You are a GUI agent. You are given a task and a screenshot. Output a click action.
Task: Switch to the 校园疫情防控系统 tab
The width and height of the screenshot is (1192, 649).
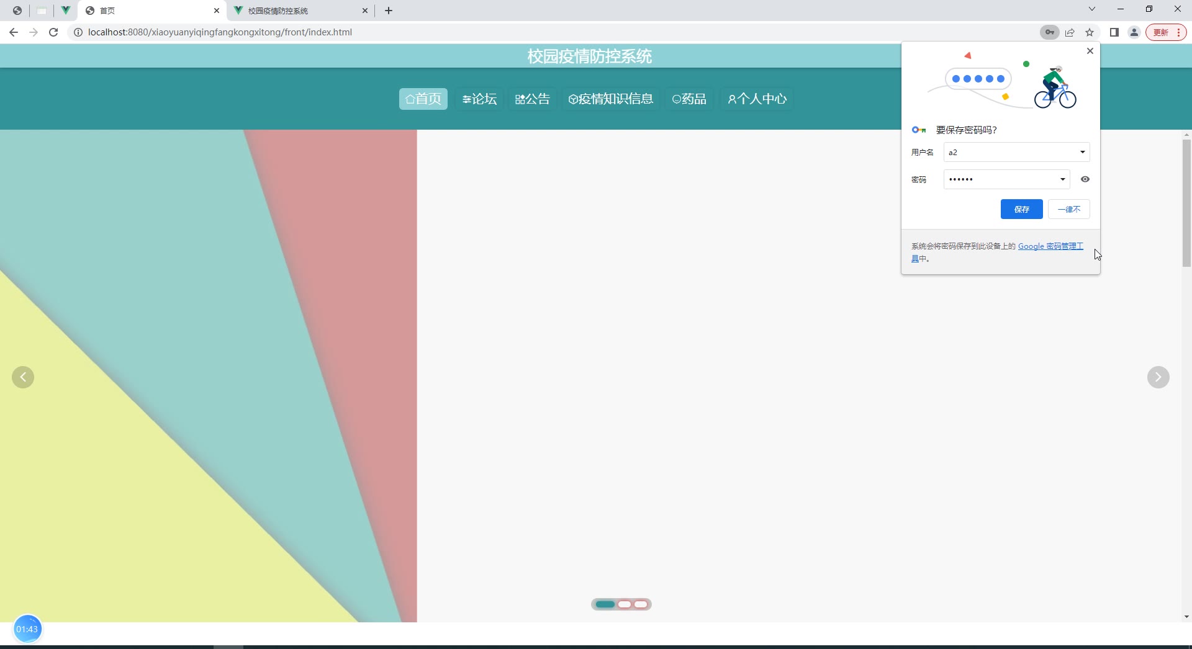[x=301, y=11]
